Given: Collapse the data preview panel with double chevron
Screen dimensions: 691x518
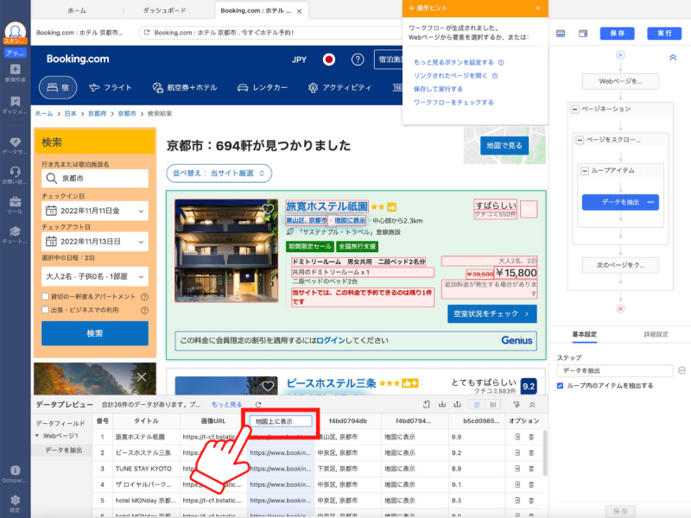Looking at the screenshot, I should coord(532,404).
